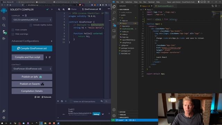Expand TIMELINE section in VS Code

(x=122, y=115)
